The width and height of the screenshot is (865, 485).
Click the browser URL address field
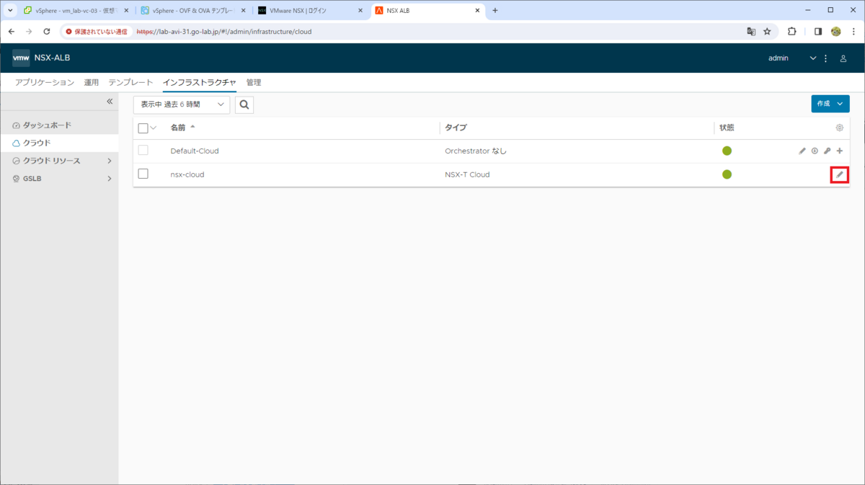coord(440,32)
